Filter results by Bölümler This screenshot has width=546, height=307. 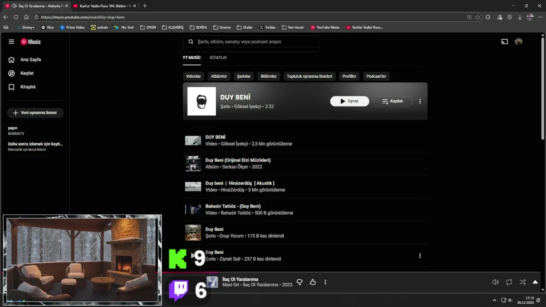tap(269, 76)
